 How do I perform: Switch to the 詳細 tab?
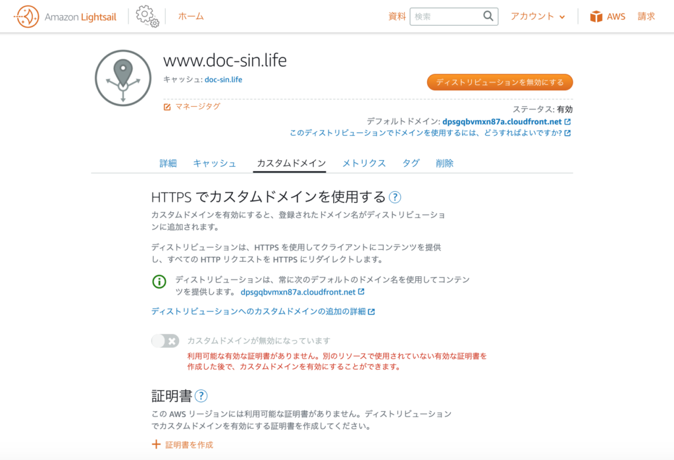coord(168,163)
